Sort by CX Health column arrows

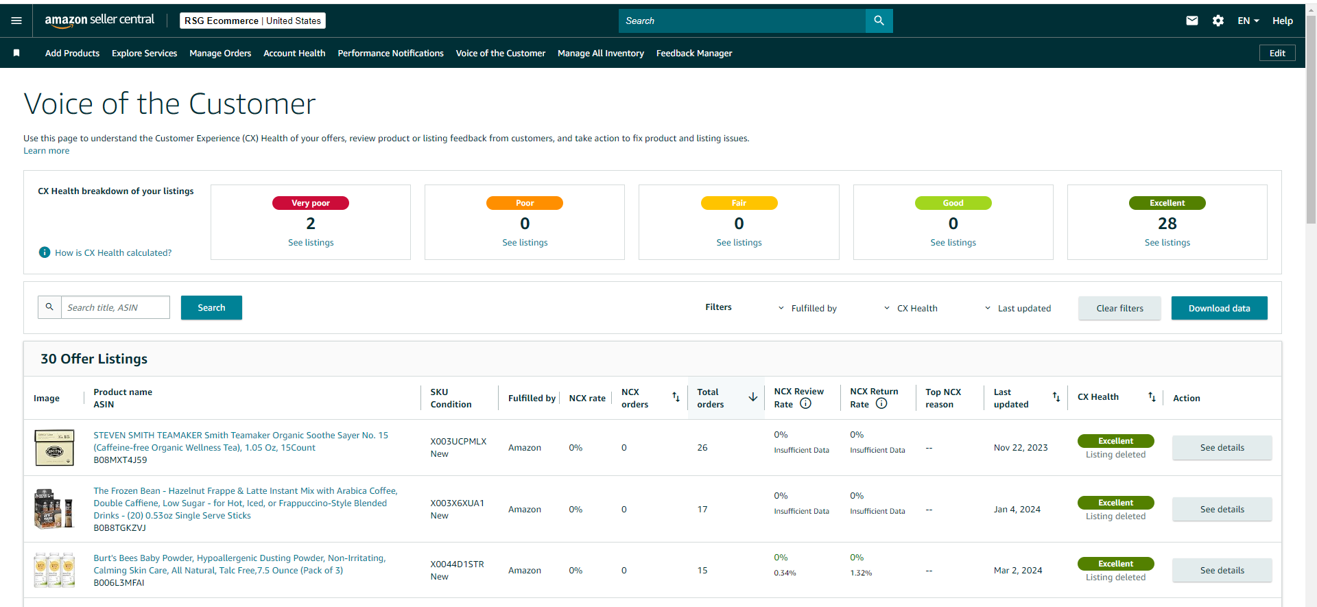coord(1152,397)
